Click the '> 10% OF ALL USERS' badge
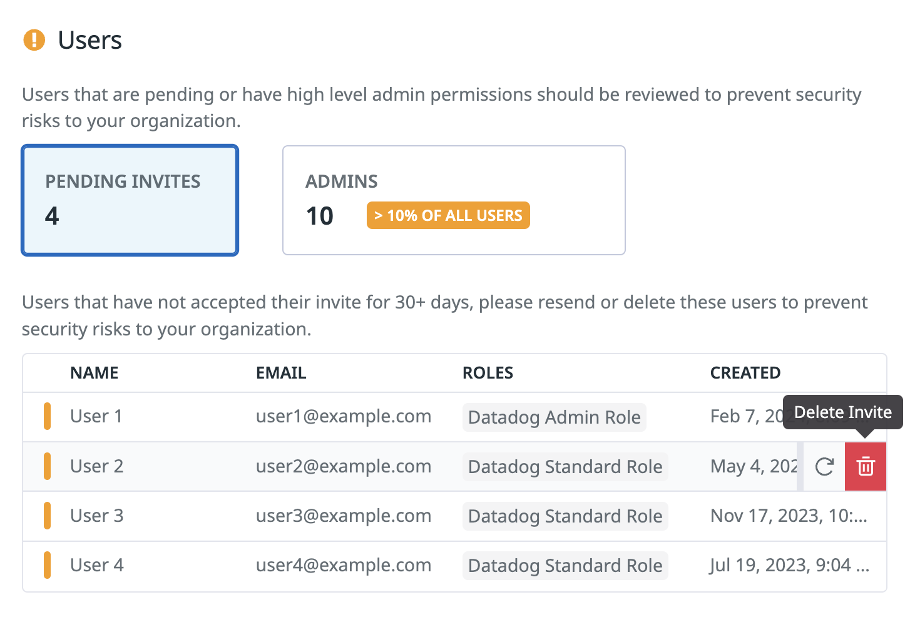The height and width of the screenshot is (617, 910). 448,215
